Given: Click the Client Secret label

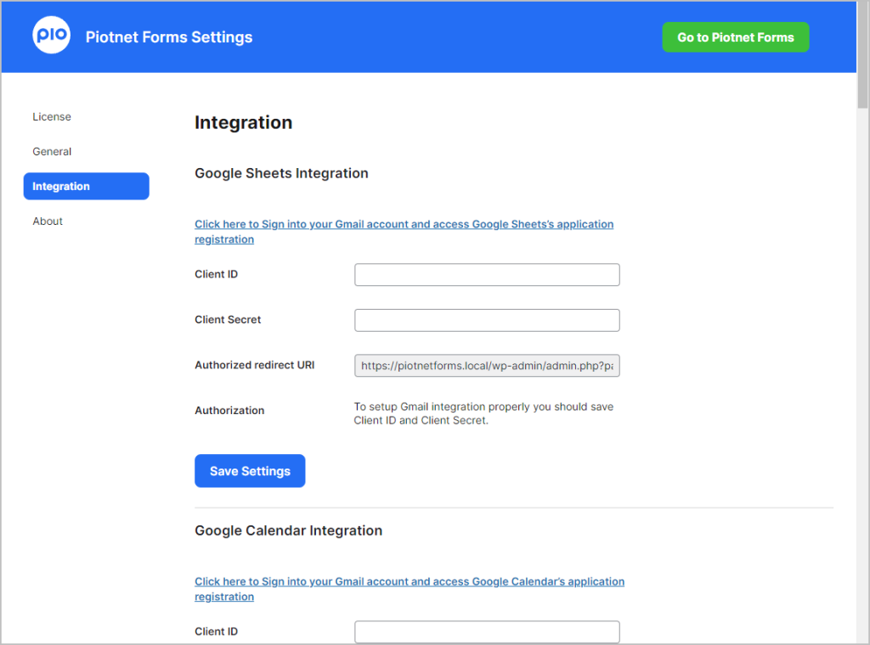Looking at the screenshot, I should coord(228,320).
